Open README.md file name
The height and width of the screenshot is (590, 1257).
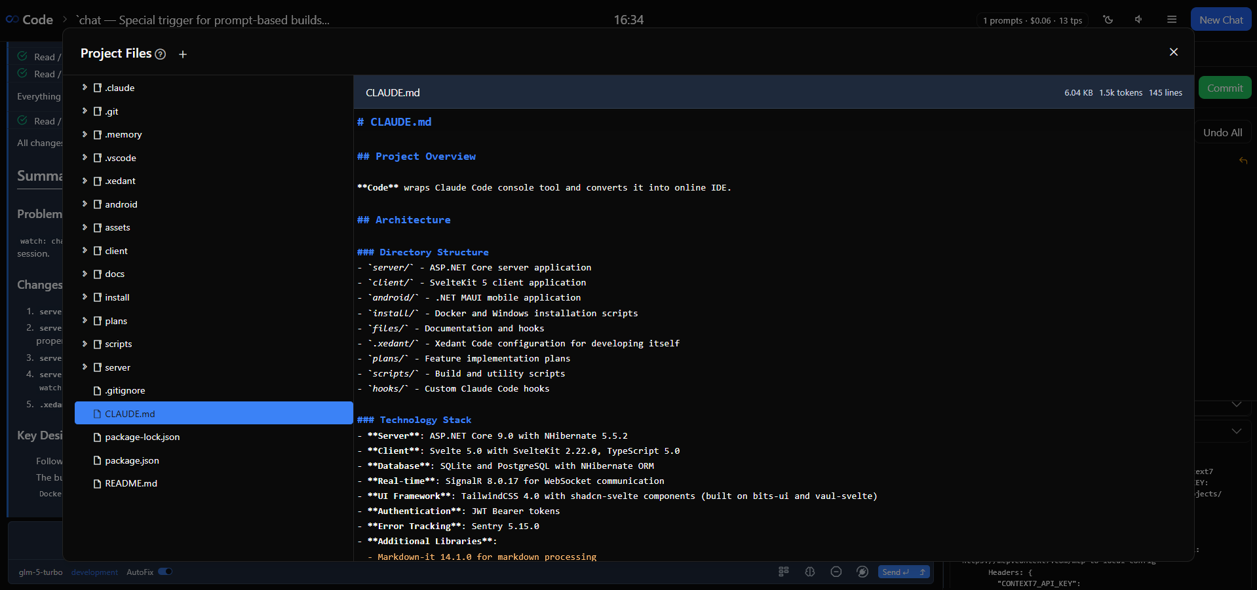click(131, 484)
